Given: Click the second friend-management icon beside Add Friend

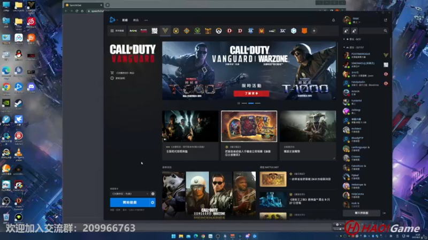Looking at the screenshot, I should [x=354, y=31].
